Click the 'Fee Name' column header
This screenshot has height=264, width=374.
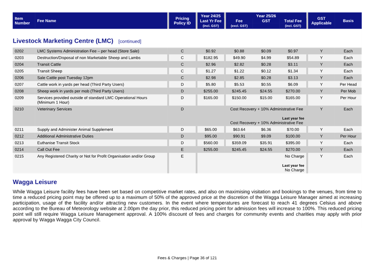click(x=46, y=21)
